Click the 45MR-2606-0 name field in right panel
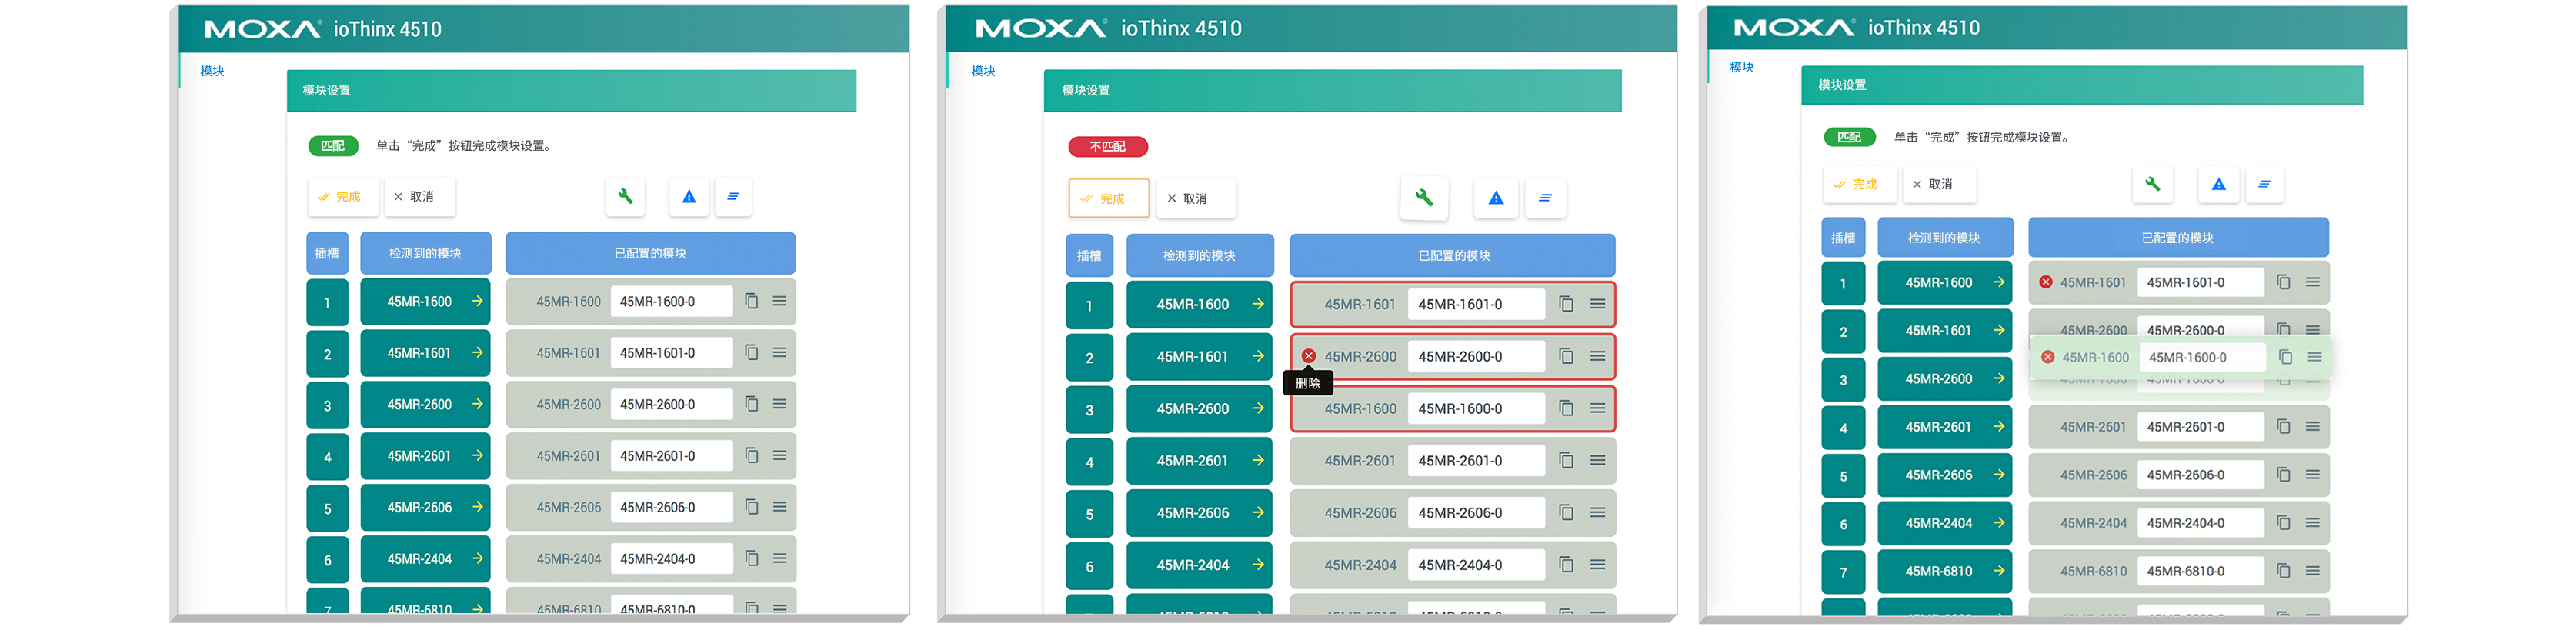This screenshot has height=630, width=2576. (x=2198, y=475)
